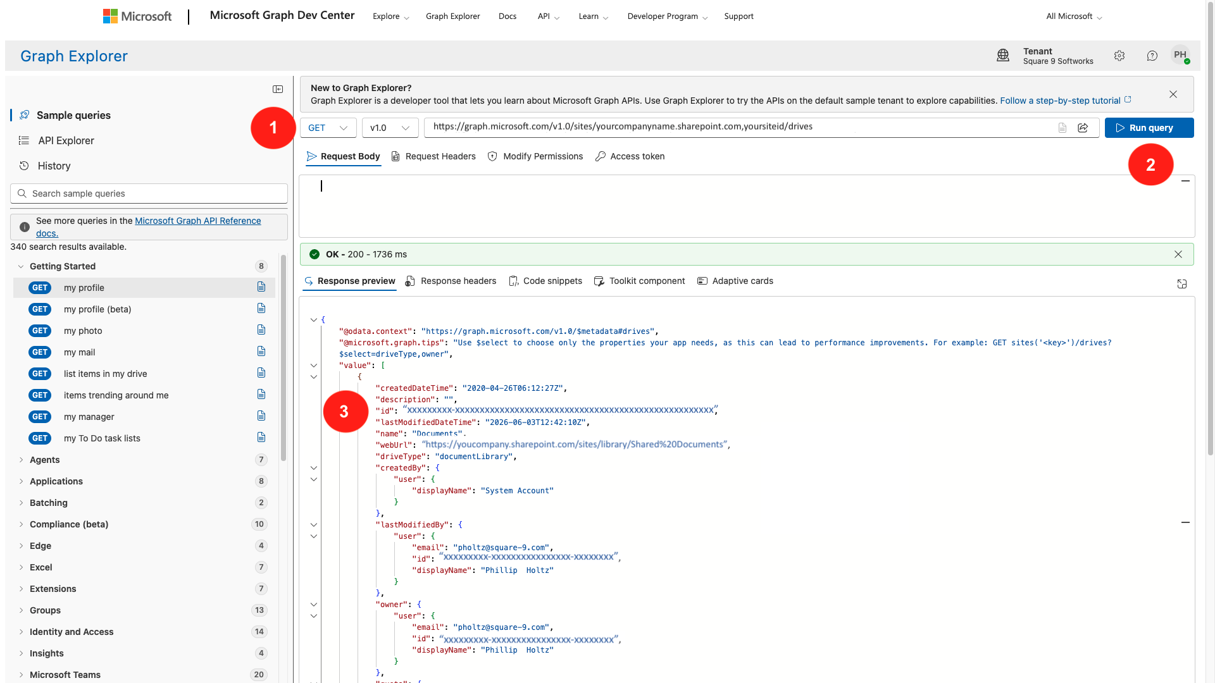Open the Developer Program menu
Screen dimensions: 1215x683
[668, 16]
